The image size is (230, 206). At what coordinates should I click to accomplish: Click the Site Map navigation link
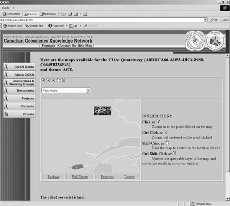click(85, 45)
